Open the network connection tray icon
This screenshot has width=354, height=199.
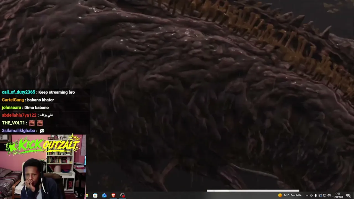click(x=324, y=195)
